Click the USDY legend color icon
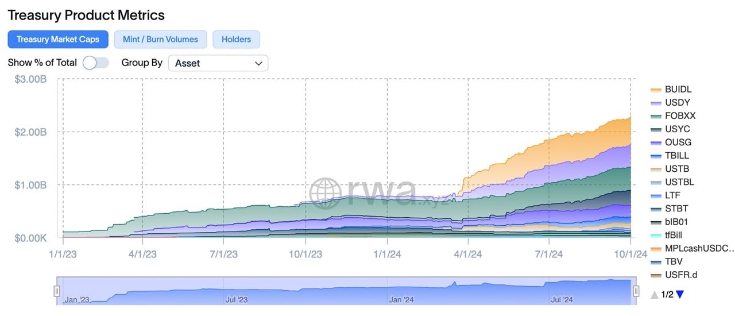The width and height of the screenshot is (735, 316). pos(656,103)
